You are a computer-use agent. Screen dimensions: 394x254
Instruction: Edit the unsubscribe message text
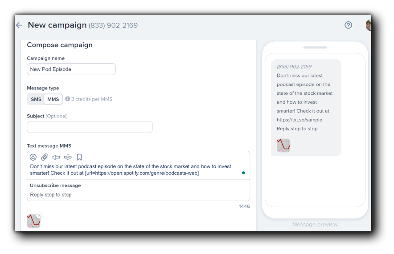click(51, 195)
